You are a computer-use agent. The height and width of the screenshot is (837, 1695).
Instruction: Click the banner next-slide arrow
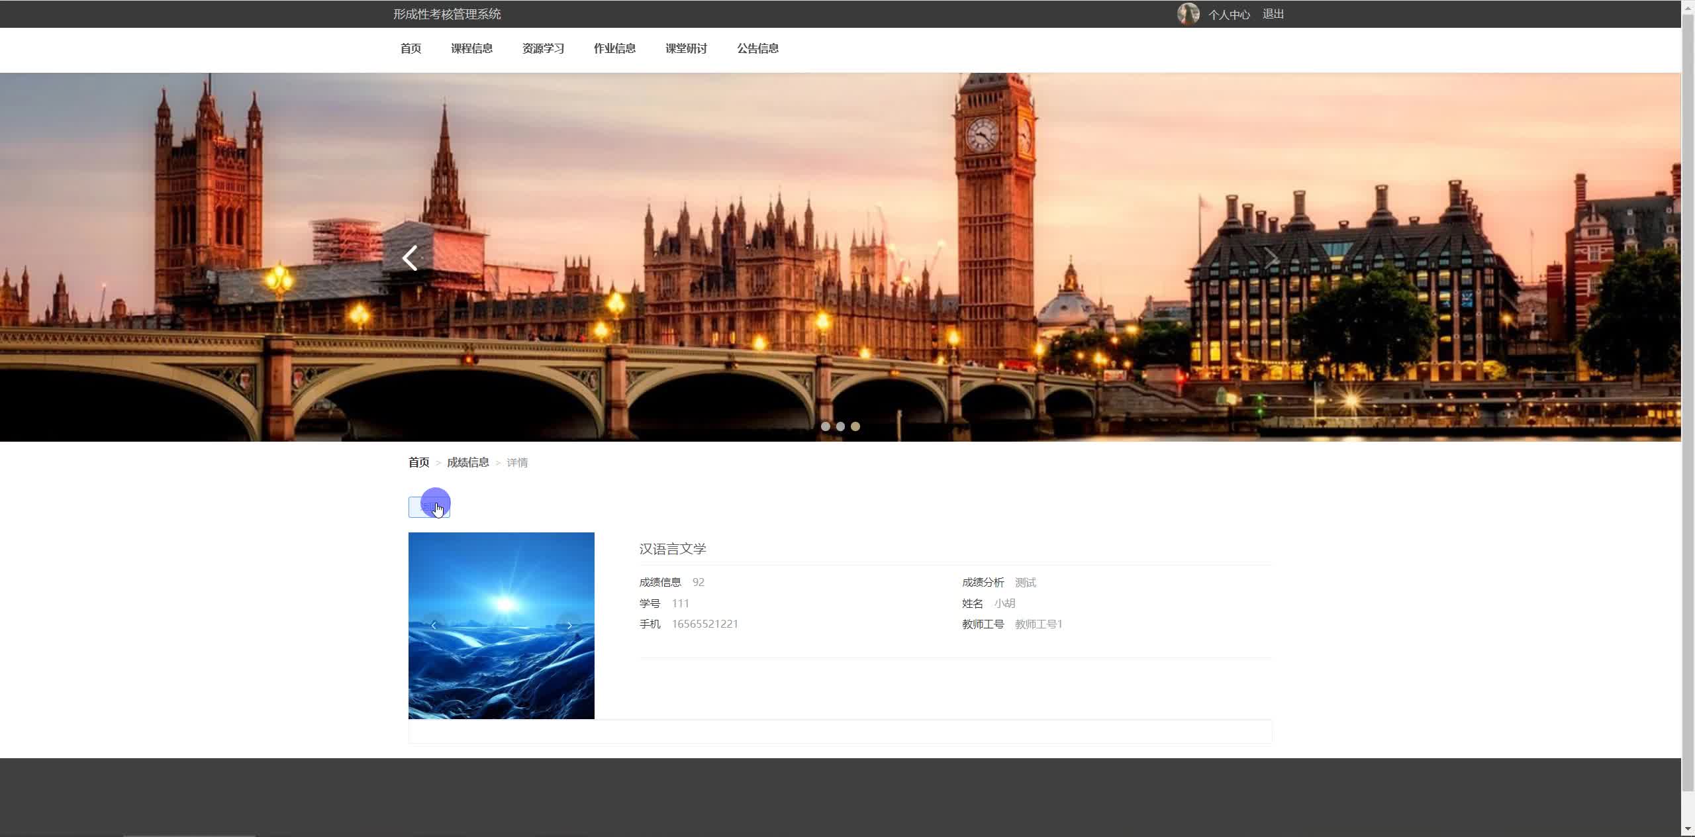pyautogui.click(x=1271, y=258)
